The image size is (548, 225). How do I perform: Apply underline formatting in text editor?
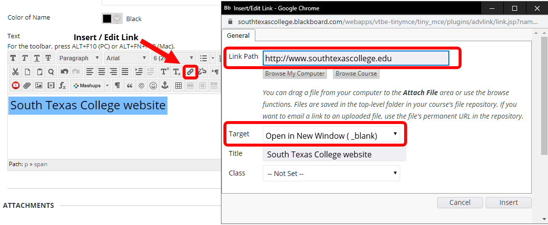click(x=37, y=58)
